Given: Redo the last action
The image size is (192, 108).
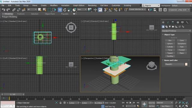Looking at the screenshot, I should [8, 10].
